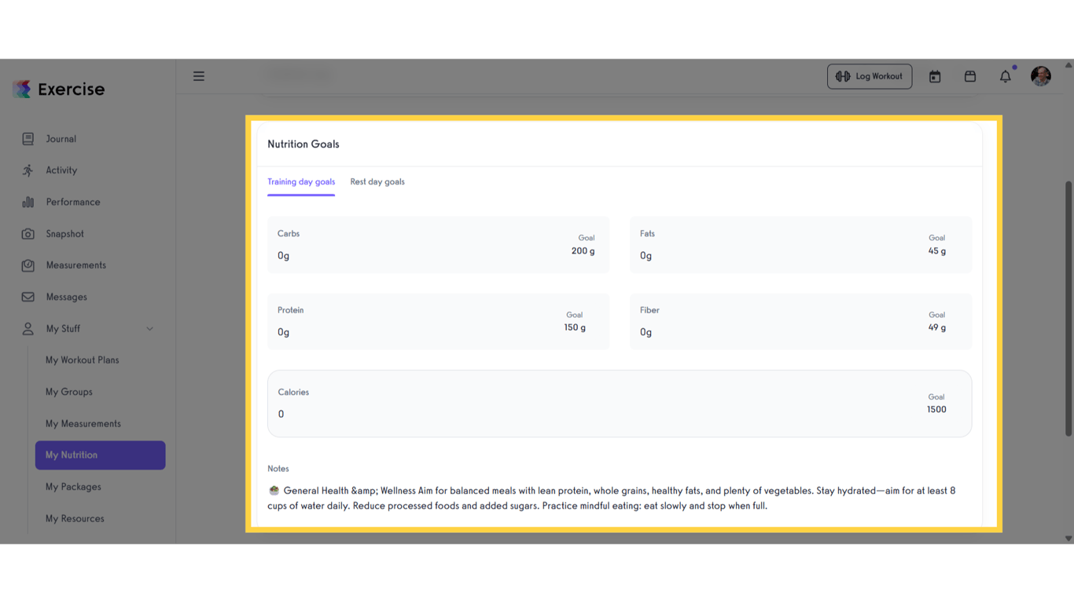This screenshot has height=603, width=1074.
Task: Click the Measurements sidebar icon
Action: click(28, 265)
